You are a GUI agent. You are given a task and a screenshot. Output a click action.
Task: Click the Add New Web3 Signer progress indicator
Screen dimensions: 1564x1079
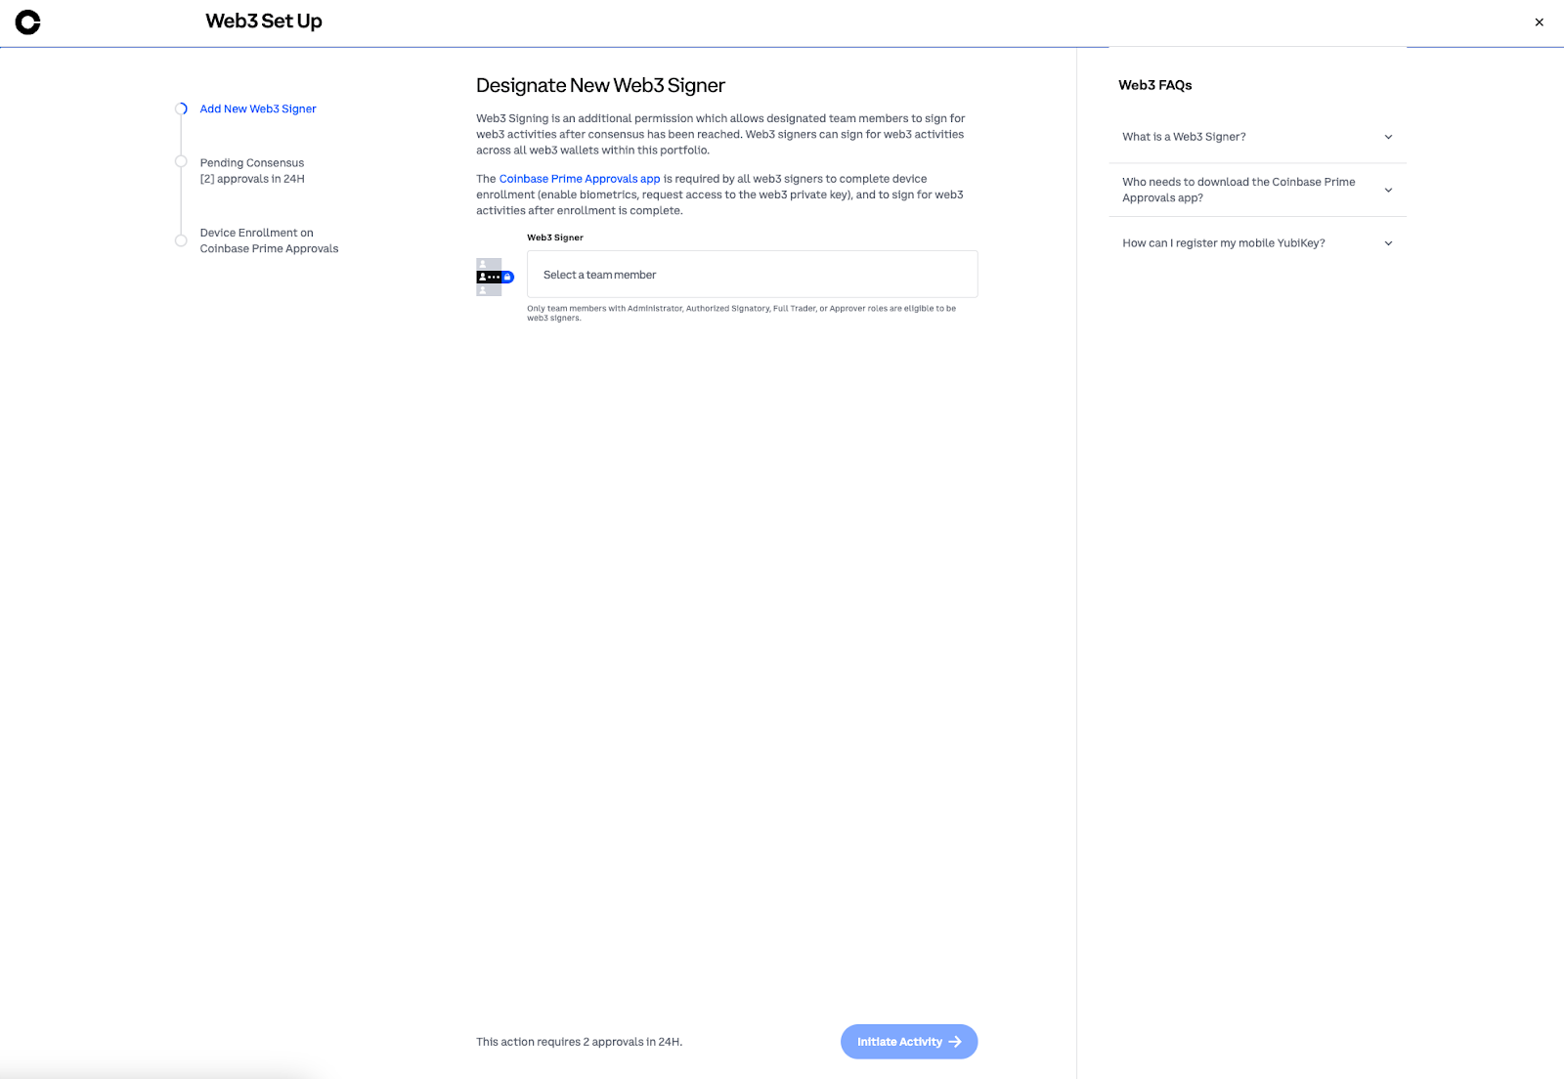(181, 108)
